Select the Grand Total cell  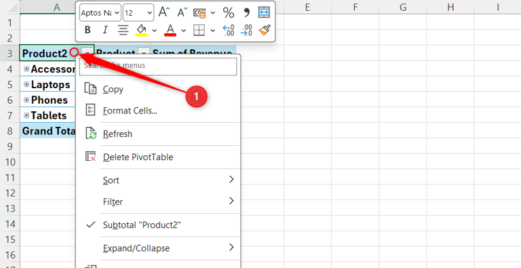pyautogui.click(x=48, y=131)
